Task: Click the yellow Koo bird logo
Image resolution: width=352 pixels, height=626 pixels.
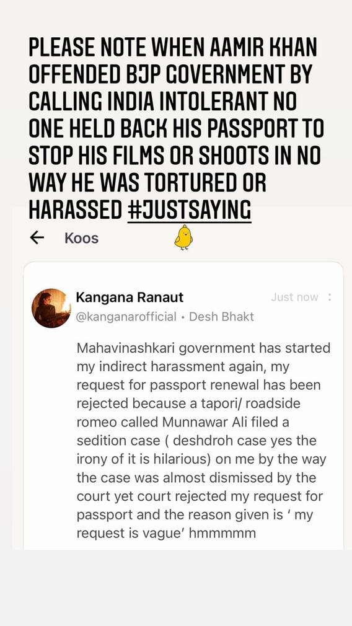Action: [183, 237]
